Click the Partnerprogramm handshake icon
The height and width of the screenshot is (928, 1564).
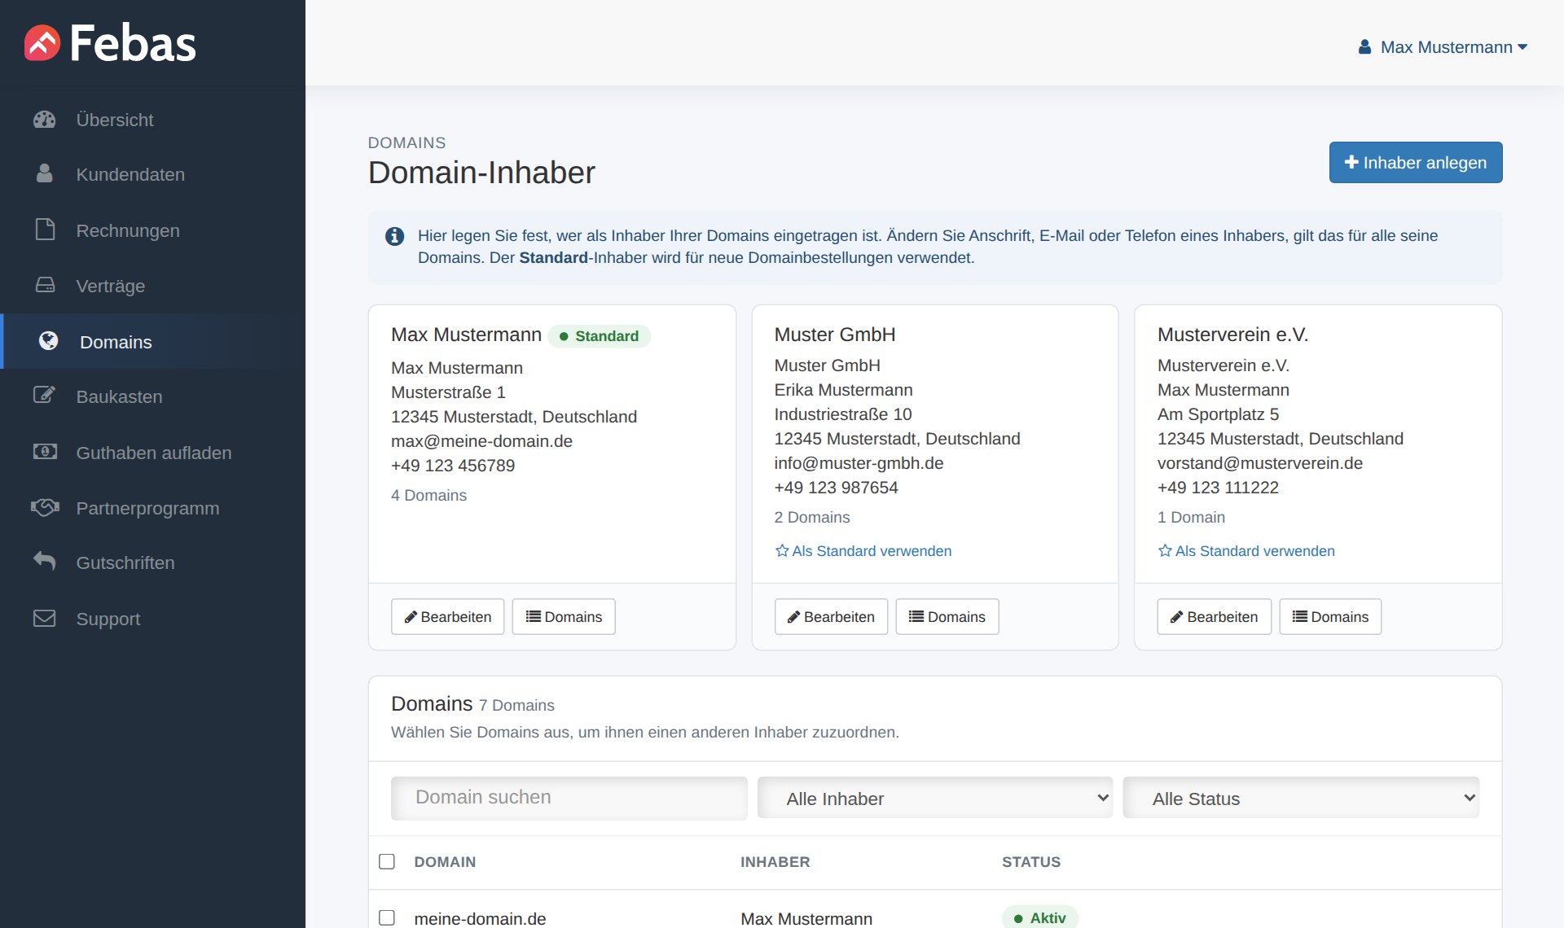pos(45,507)
